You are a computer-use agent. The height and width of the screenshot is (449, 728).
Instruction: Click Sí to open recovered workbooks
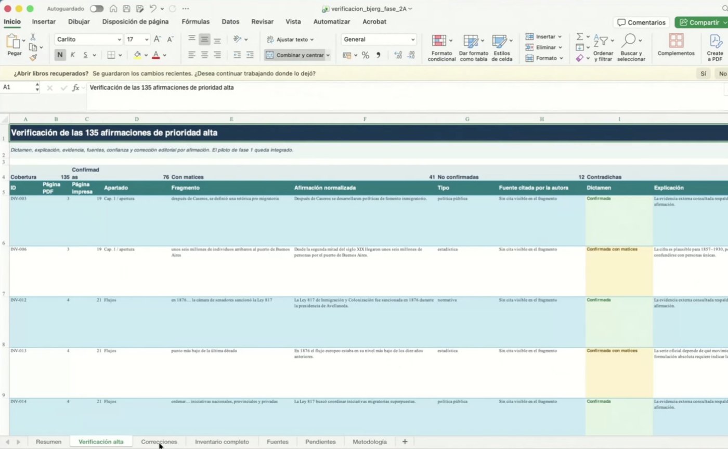point(703,74)
